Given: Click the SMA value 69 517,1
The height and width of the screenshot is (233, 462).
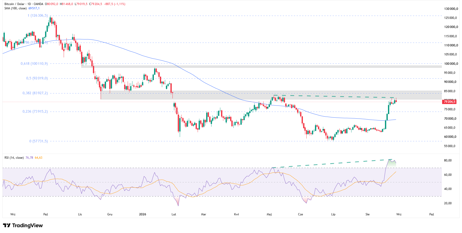Looking at the screenshot, I should pos(34,8).
